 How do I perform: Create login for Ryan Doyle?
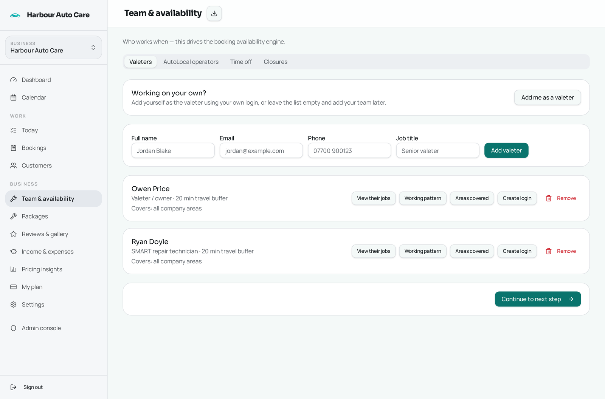(x=517, y=251)
